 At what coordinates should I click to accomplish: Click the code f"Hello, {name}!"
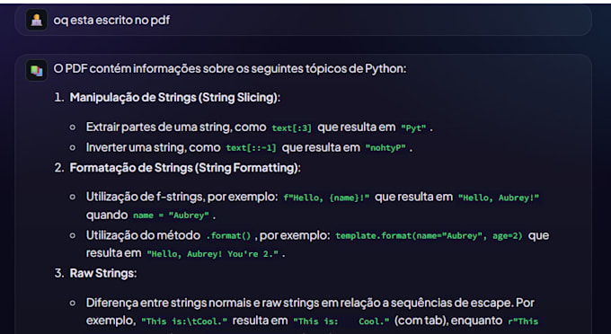pyautogui.click(x=326, y=198)
